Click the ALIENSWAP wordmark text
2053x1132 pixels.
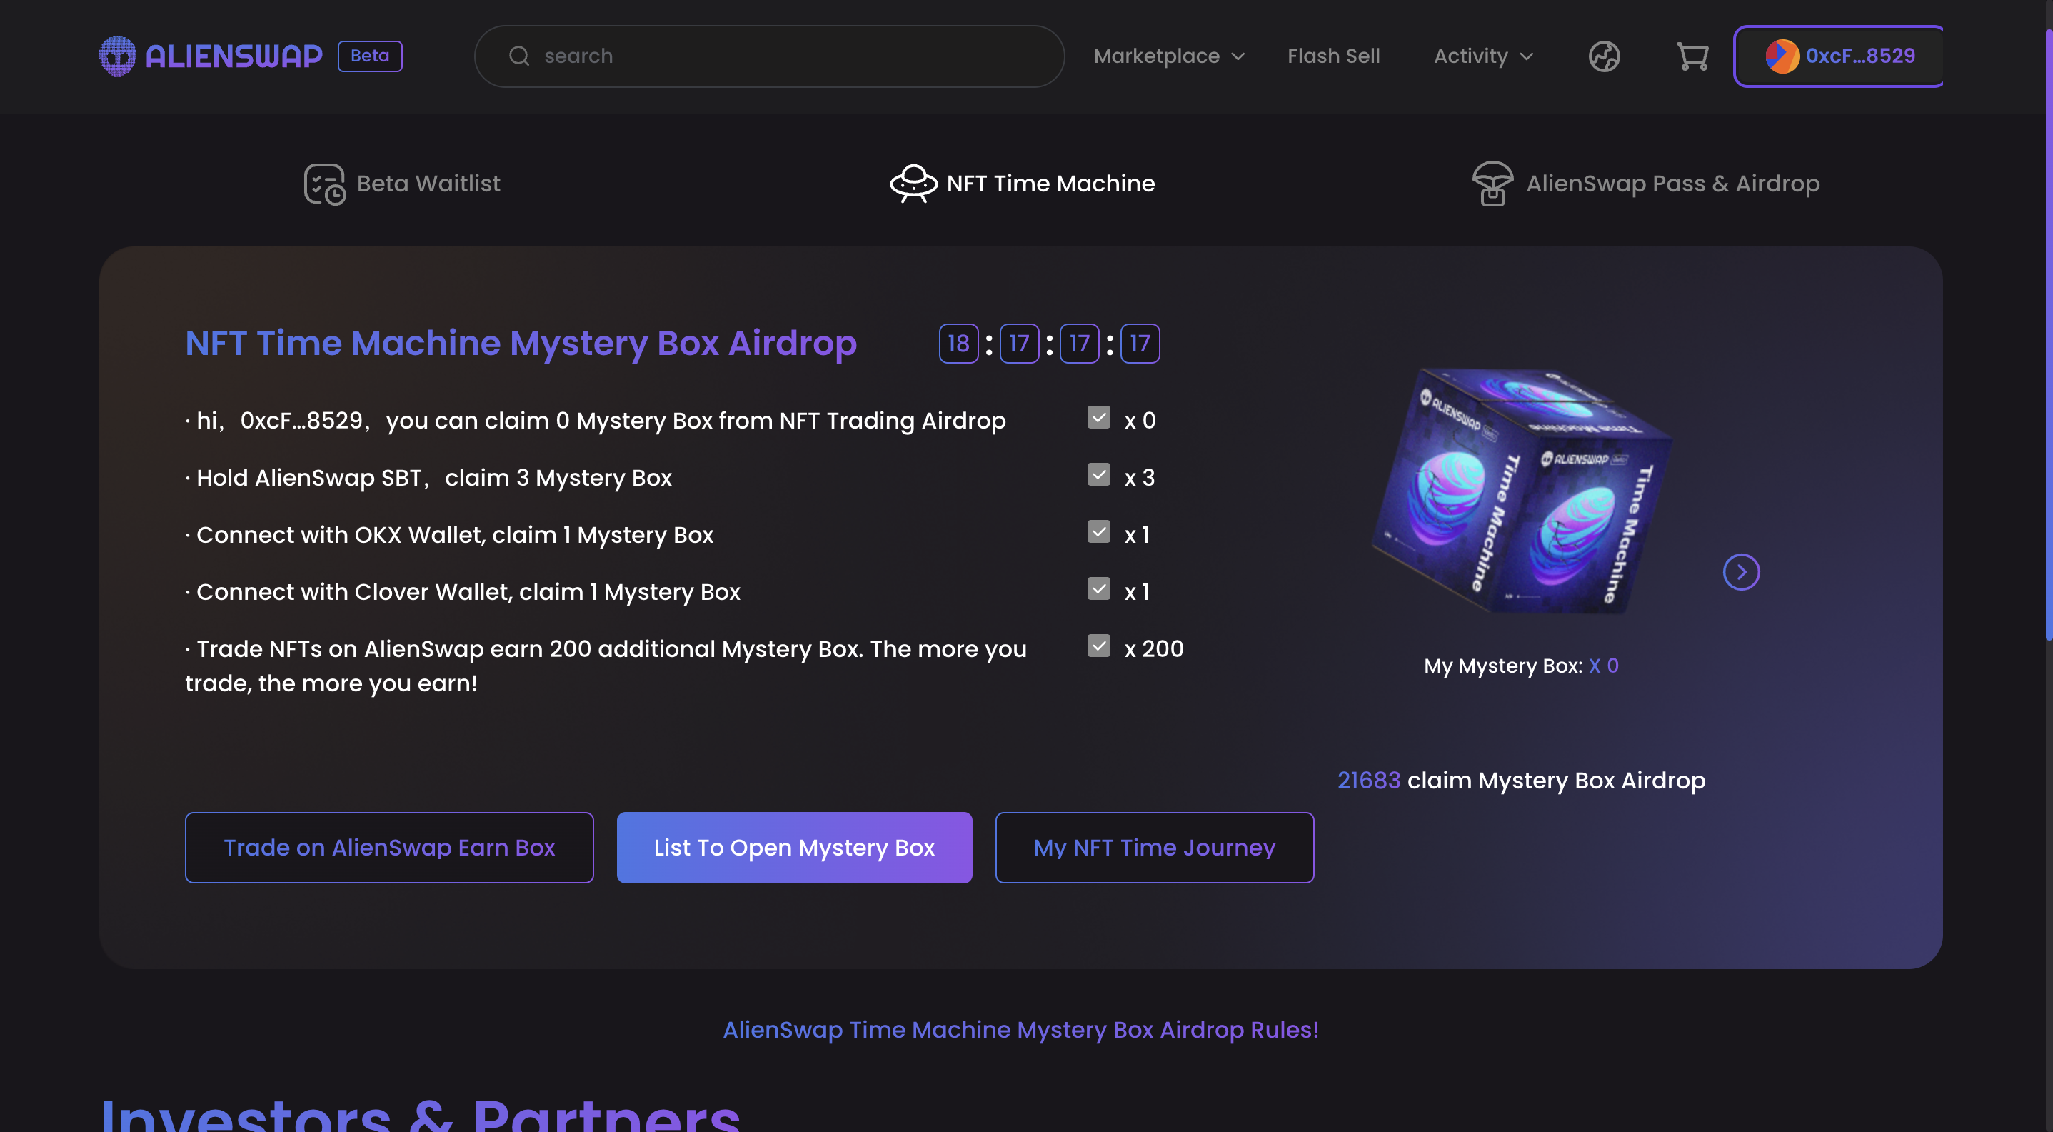234,56
